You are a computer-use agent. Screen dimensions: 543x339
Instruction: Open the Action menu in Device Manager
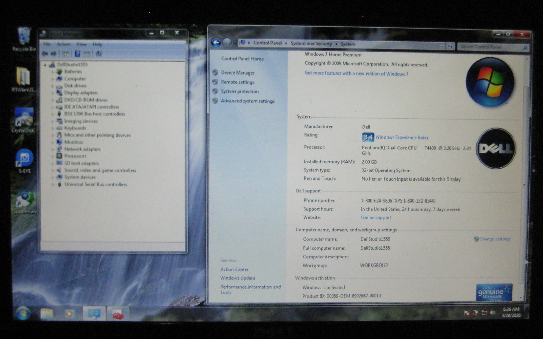click(63, 44)
